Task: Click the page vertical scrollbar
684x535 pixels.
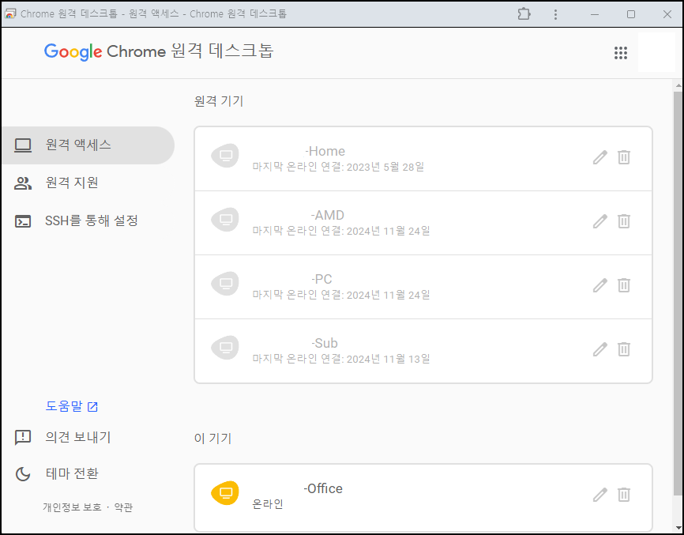Action: click(x=678, y=293)
